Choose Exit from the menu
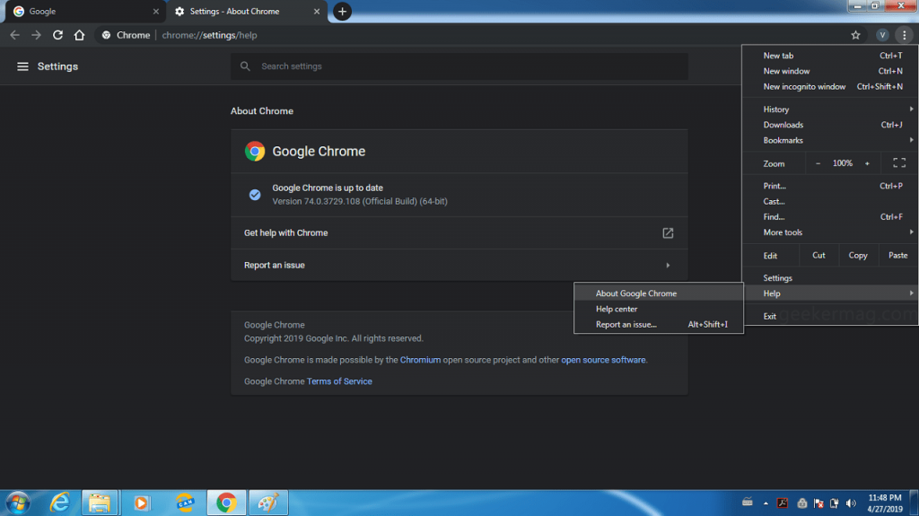919x516 pixels. tap(829, 316)
